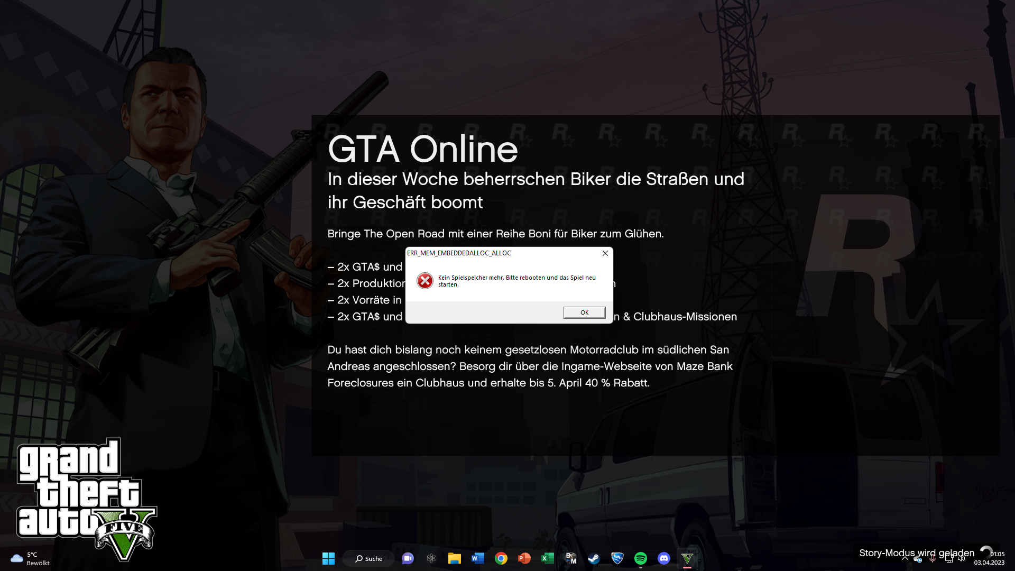Click the red error icon in dialog

click(425, 281)
